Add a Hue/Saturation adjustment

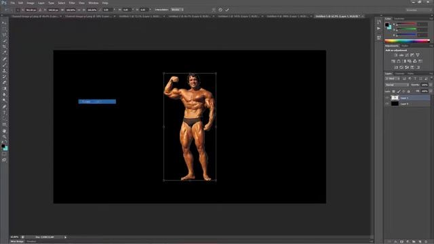[393, 62]
